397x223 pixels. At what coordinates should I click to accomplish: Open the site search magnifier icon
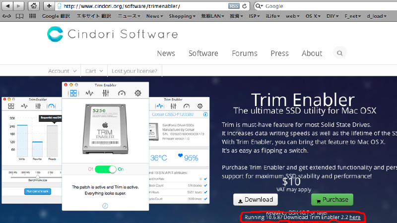point(339,53)
